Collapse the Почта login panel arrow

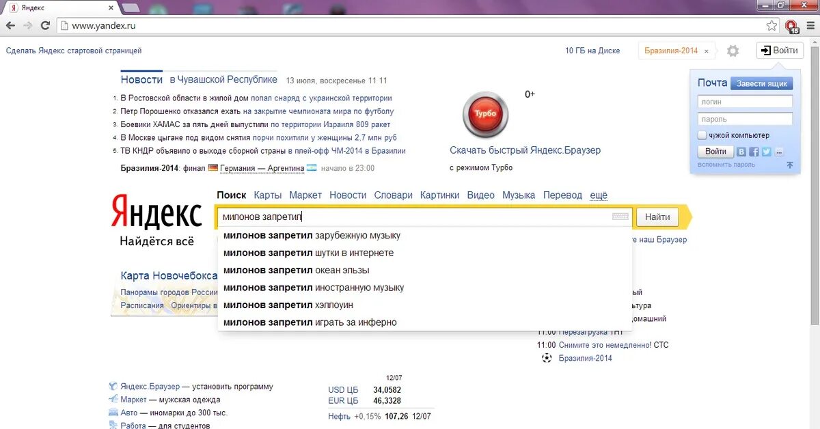[789, 165]
